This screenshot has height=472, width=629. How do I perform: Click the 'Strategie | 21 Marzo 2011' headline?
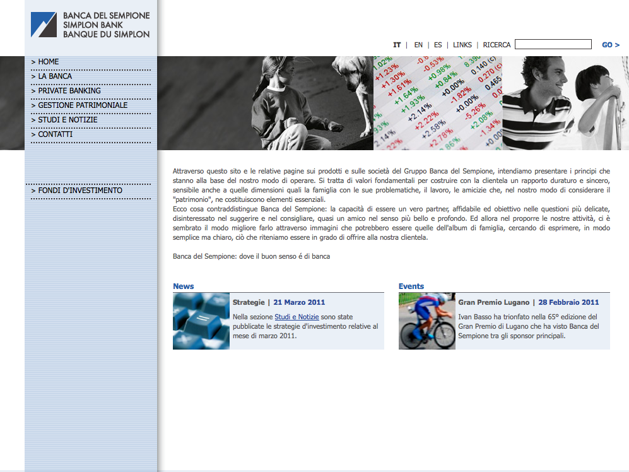click(279, 302)
